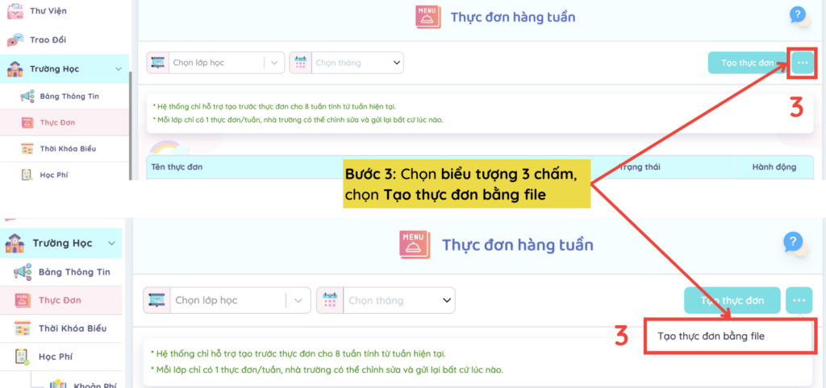Open Khoản Phí sub-item in lower sidebar

click(83, 384)
